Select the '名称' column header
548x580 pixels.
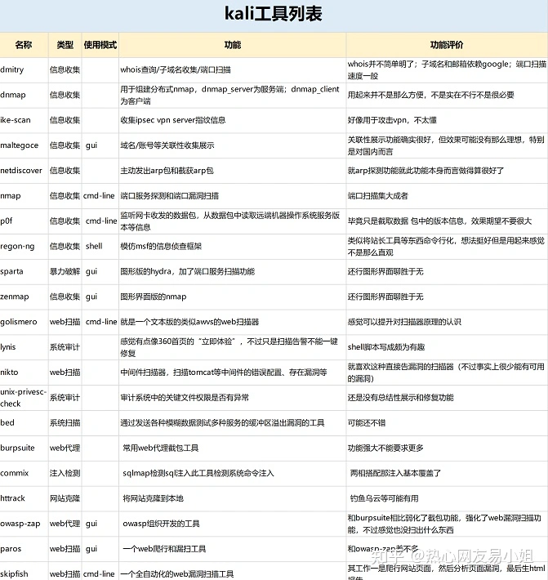tap(24, 45)
